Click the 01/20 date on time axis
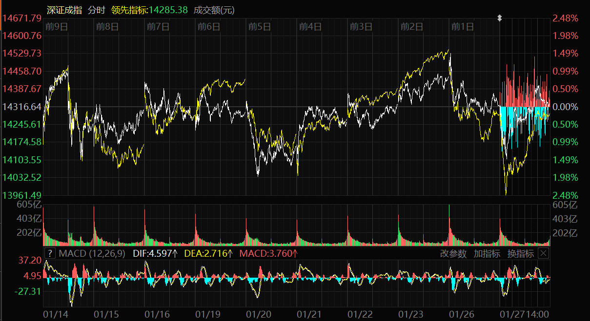Screen dimensions: 590x321 click(x=259, y=315)
